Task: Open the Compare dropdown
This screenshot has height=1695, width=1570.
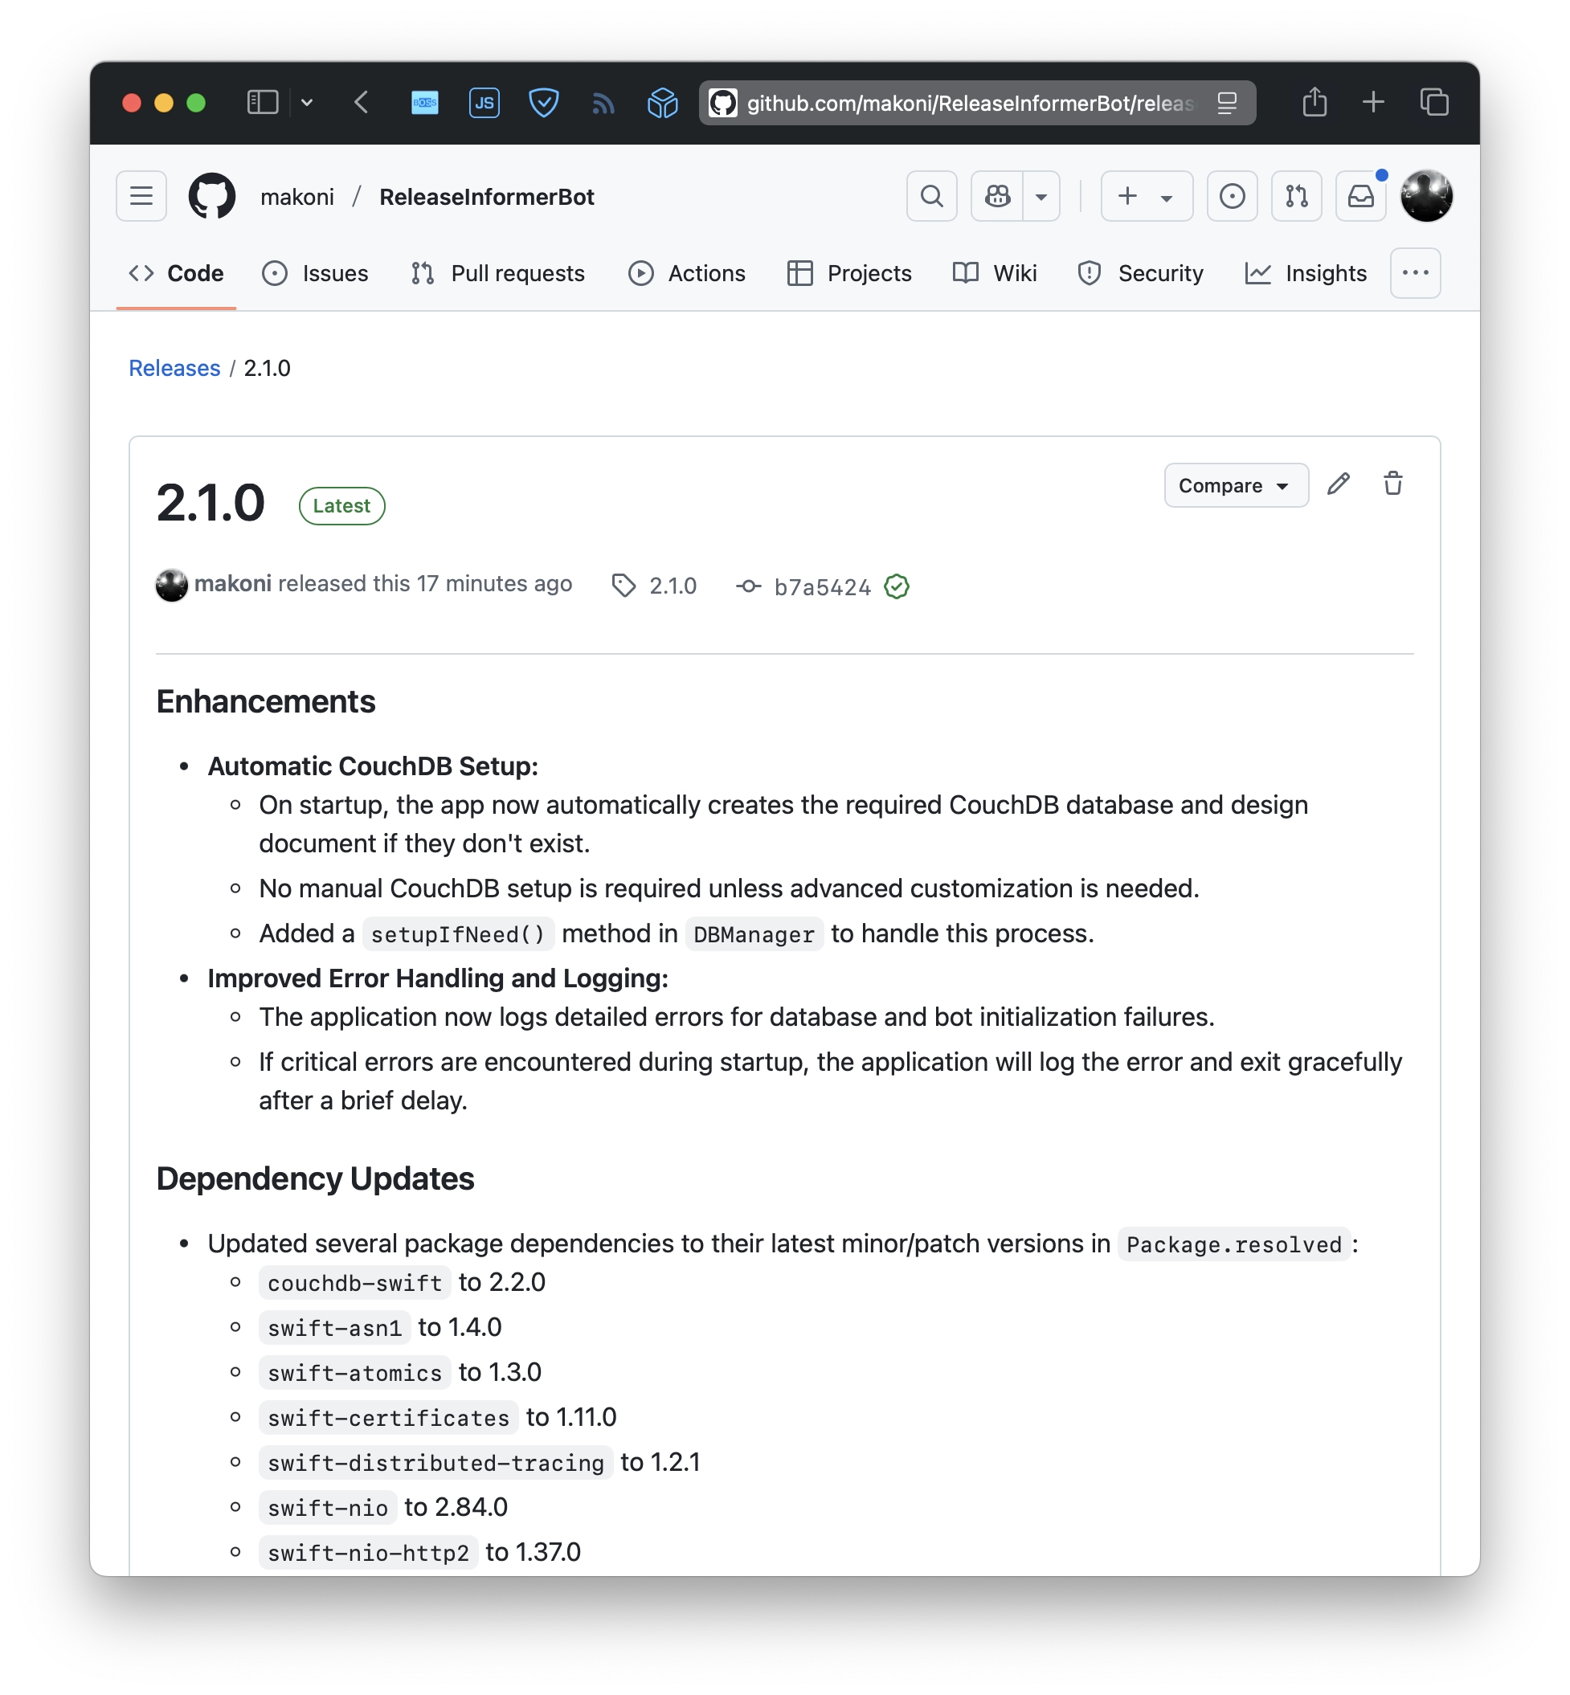Action: [x=1236, y=486]
